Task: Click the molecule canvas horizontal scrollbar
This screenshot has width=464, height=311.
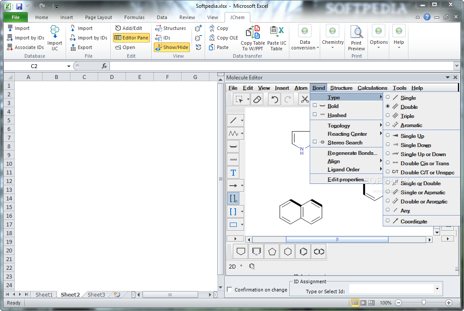Action: 337,239
